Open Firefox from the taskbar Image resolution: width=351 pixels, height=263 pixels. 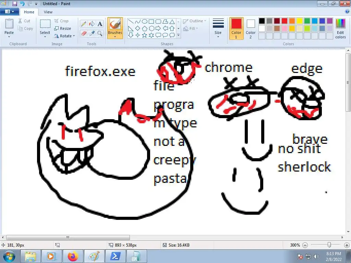[73, 256]
